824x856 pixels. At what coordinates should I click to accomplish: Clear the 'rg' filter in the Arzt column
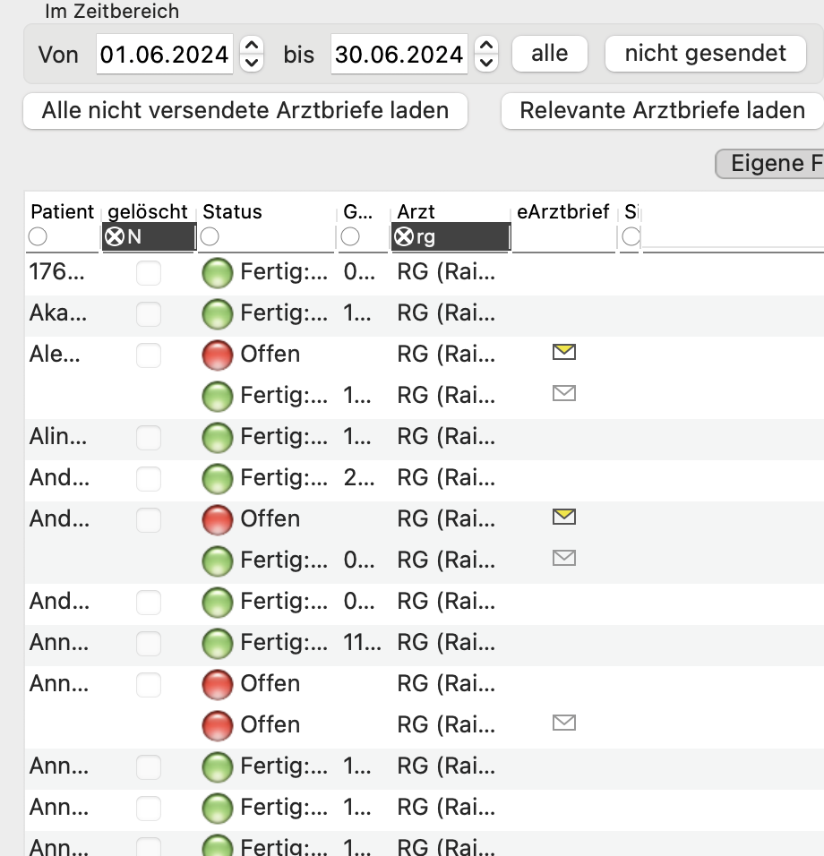coord(404,237)
